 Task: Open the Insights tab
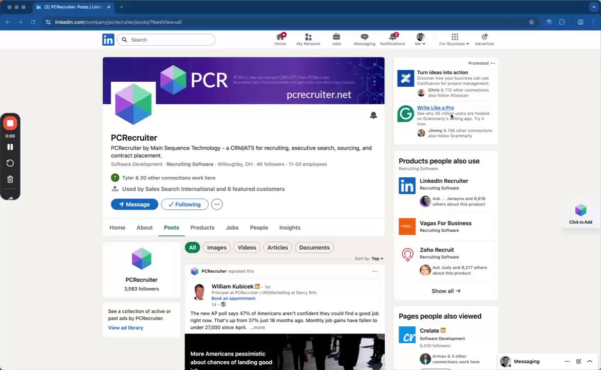coord(290,227)
